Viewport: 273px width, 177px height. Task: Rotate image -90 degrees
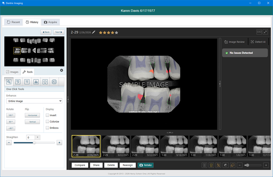[11, 128]
